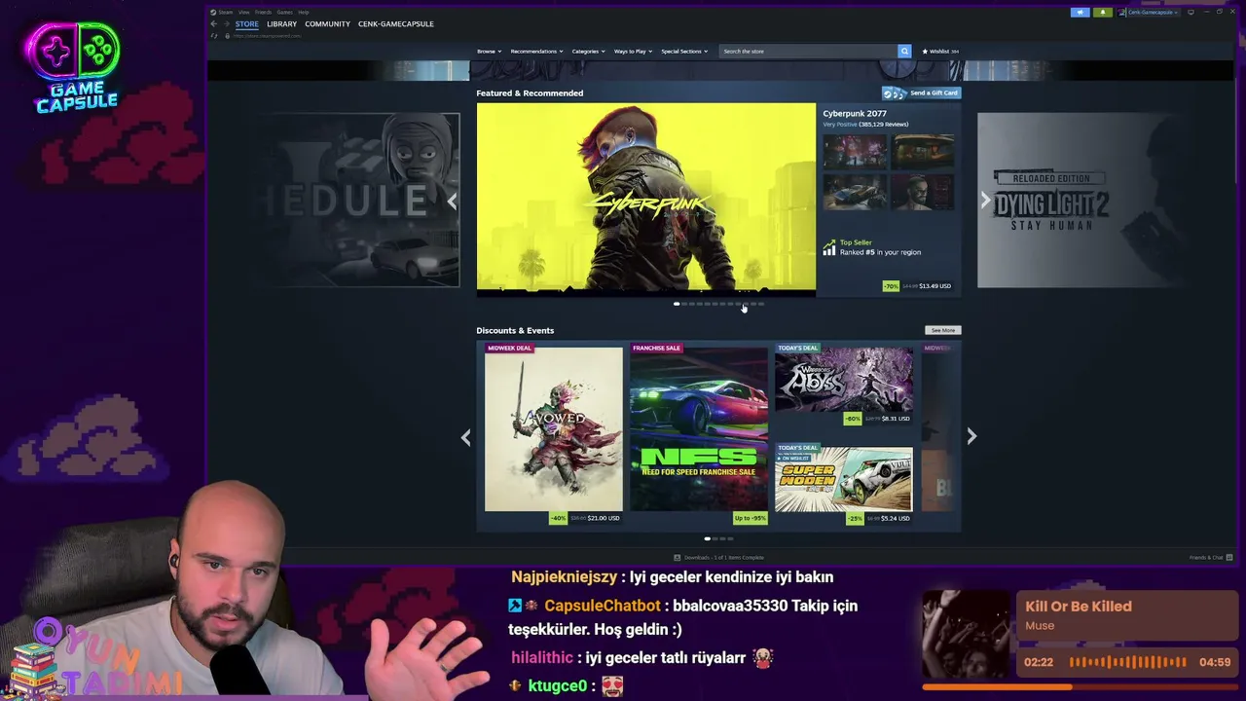Click the Steam store URL address bar
This screenshot has height=701, width=1246.
(x=267, y=36)
